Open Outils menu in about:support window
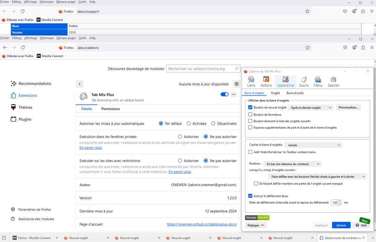The image size is (376, 242). 82,2
